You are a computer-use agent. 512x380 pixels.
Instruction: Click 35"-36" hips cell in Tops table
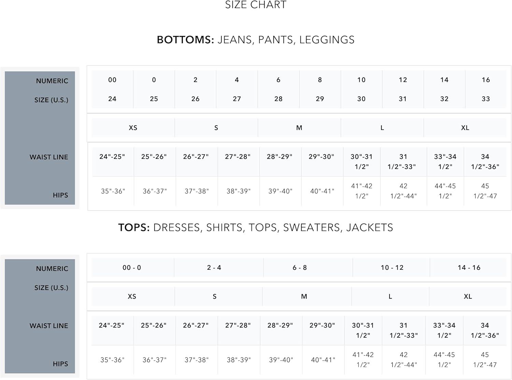tap(112, 360)
